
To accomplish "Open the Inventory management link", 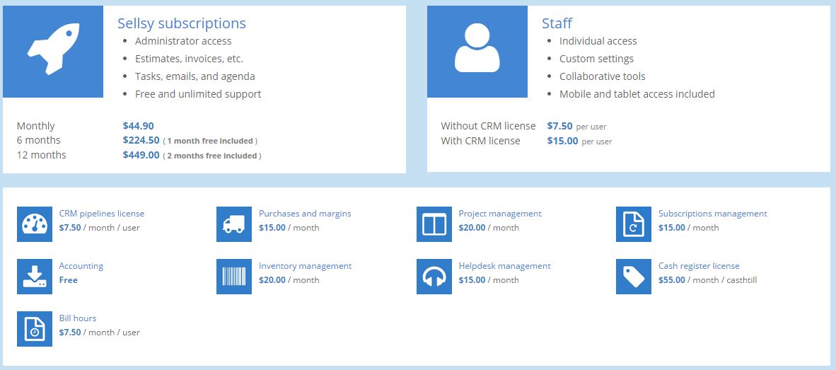I will 305,266.
